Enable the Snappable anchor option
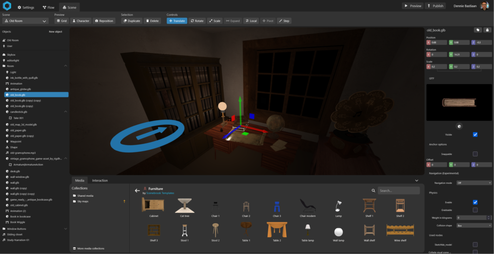 pyautogui.click(x=475, y=154)
